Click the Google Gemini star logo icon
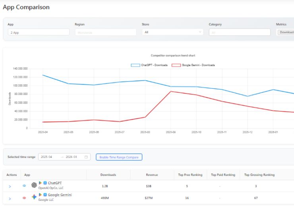 [34, 197]
